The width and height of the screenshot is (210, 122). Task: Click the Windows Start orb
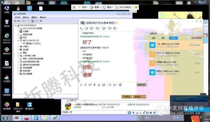(x=5, y=118)
